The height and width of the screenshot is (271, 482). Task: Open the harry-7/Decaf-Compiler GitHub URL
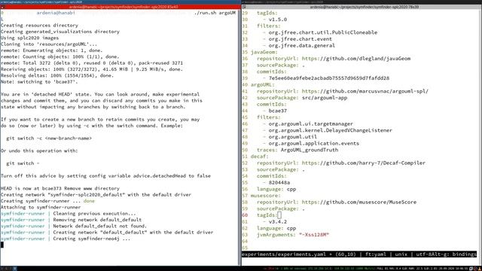tap(363, 163)
